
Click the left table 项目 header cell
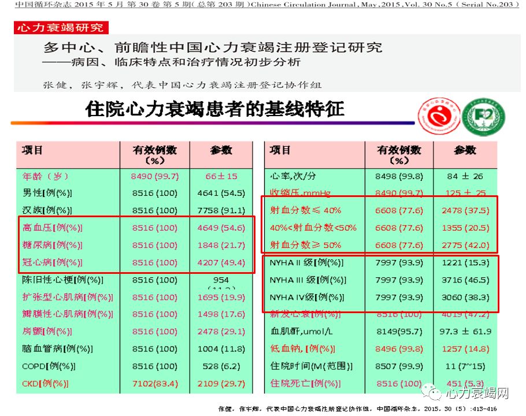tap(33, 150)
